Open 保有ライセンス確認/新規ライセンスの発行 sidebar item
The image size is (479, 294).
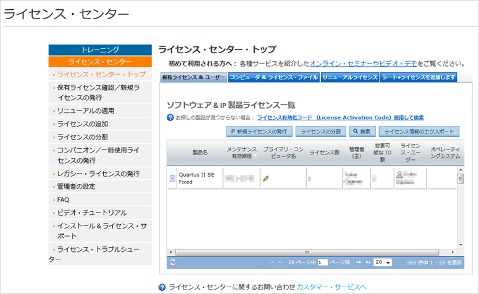100,92
